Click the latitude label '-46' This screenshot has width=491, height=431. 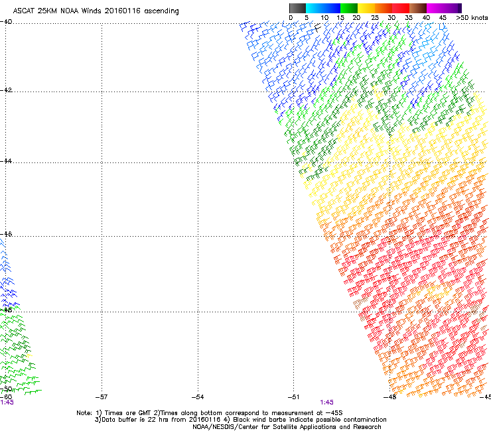[7, 234]
